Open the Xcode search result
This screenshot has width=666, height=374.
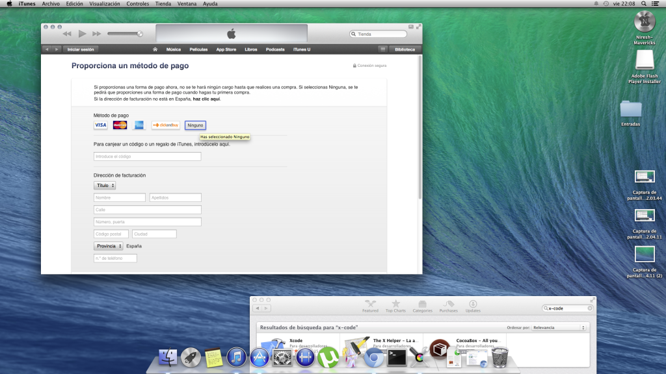(x=296, y=340)
